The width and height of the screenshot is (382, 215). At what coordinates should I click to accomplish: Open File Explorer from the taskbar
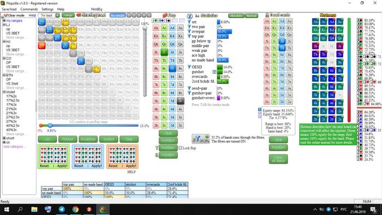point(34,209)
